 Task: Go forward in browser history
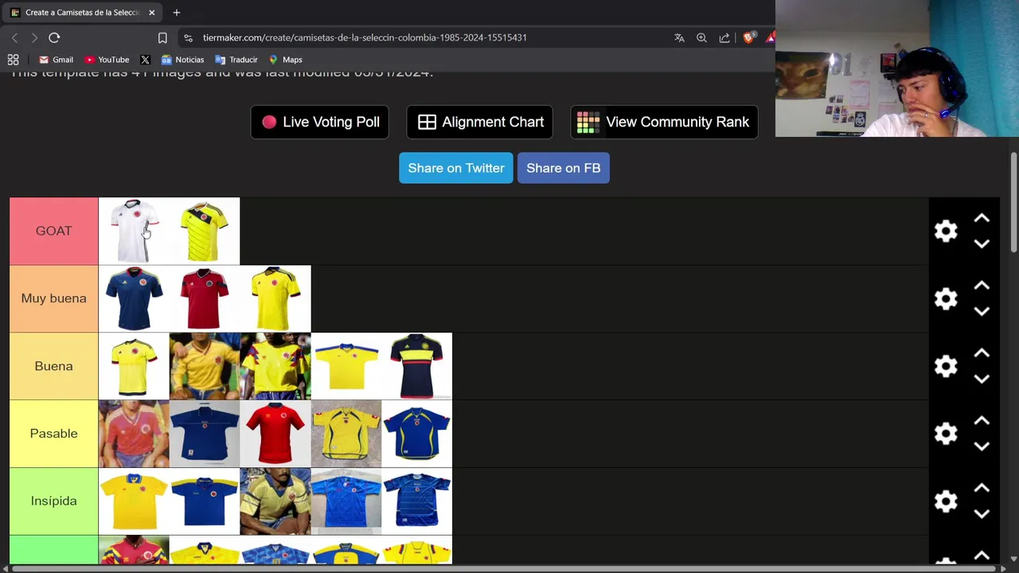[34, 37]
